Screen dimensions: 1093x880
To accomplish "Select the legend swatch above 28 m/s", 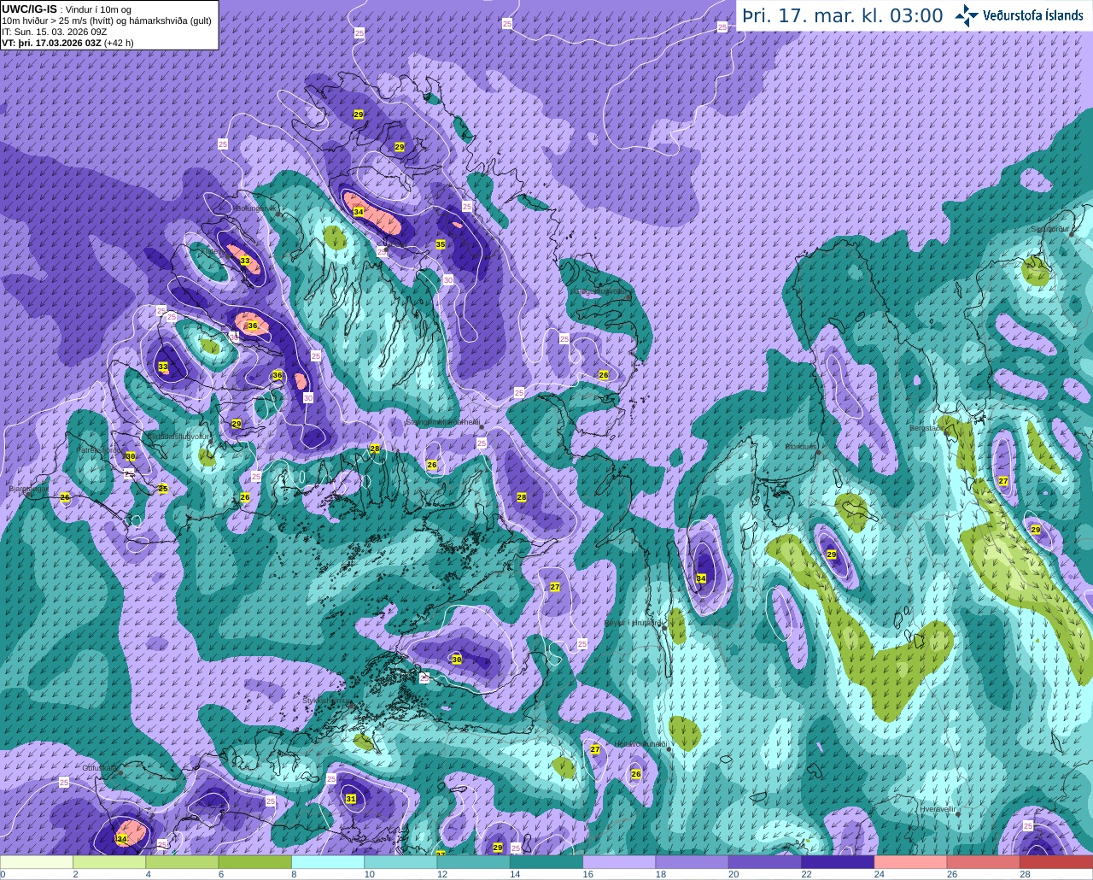I will pyautogui.click(x=1056, y=862).
